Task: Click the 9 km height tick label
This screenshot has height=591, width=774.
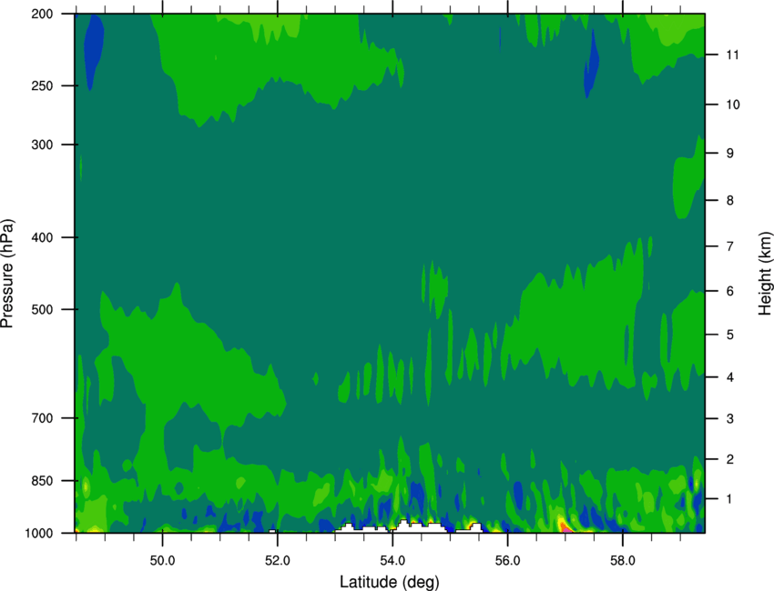Action: (730, 154)
